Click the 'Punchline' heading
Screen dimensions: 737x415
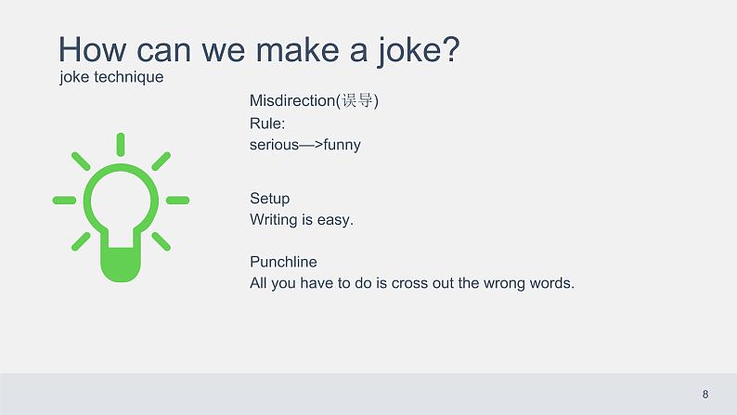pyautogui.click(x=283, y=262)
